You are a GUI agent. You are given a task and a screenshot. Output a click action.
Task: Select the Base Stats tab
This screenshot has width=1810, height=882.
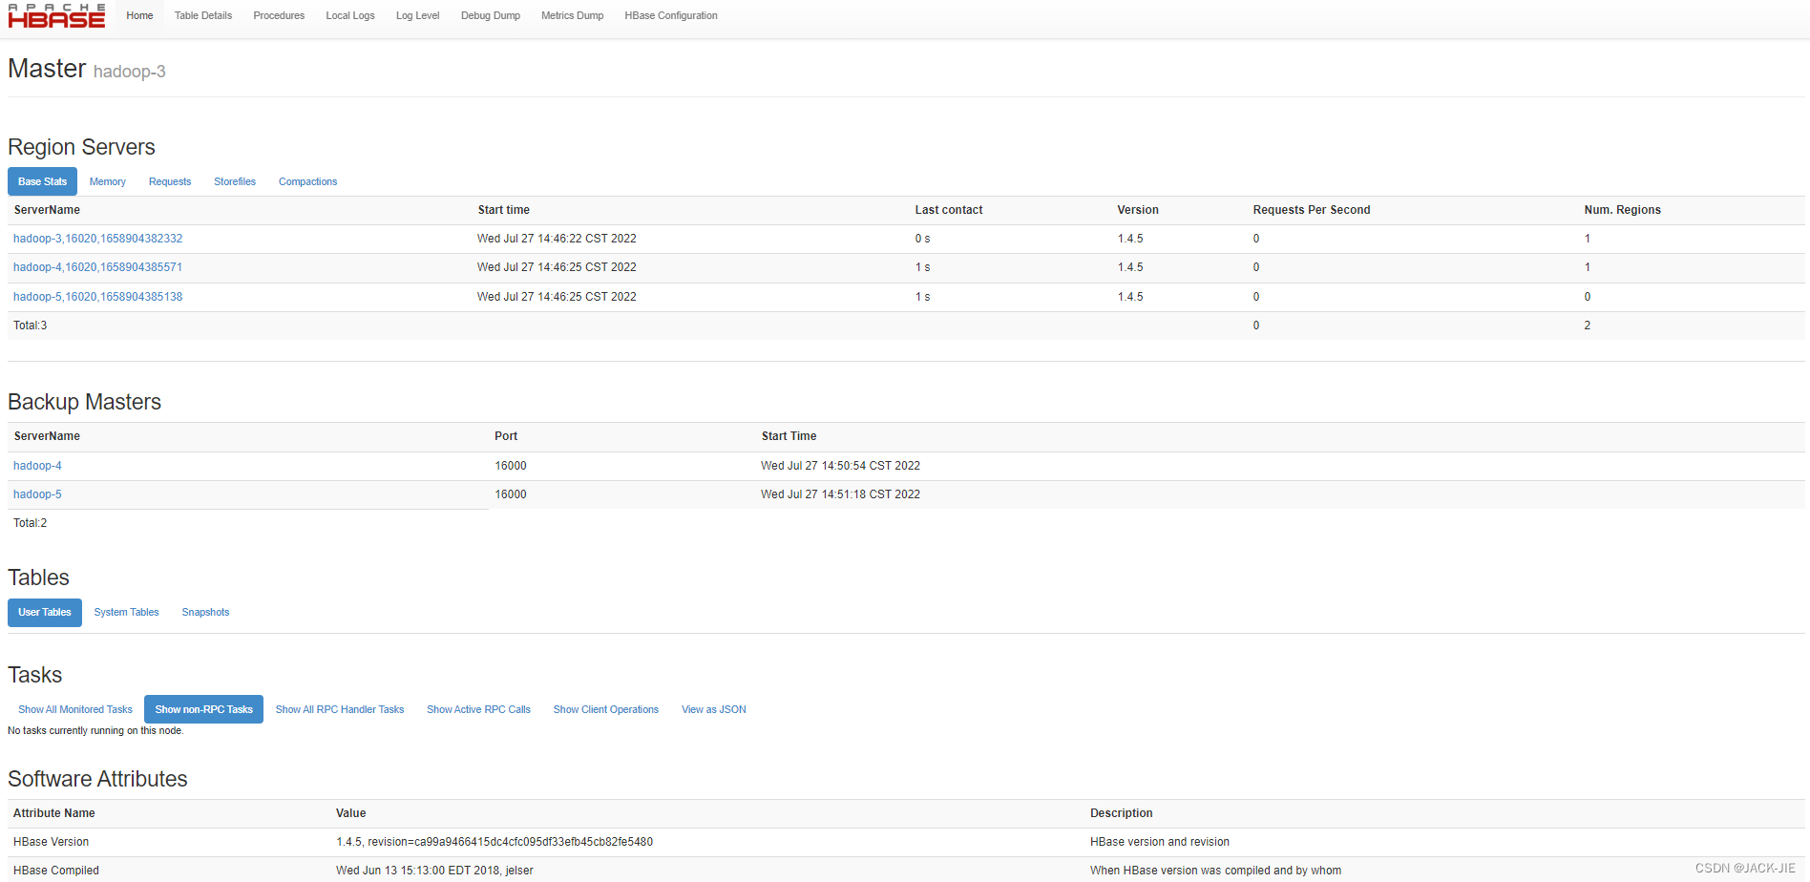(x=42, y=181)
